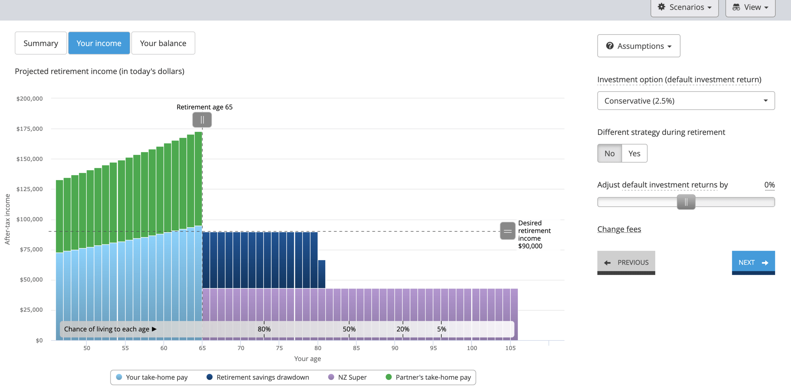
Task: Click the investment returns slider handle
Action: tap(686, 202)
